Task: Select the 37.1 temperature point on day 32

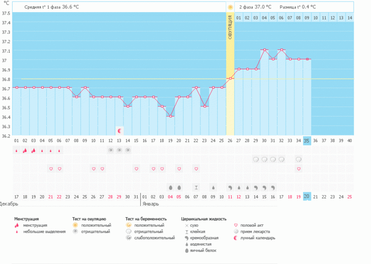Action: tap(281, 50)
